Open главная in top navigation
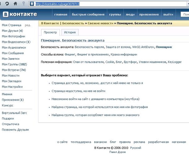 [61, 14]
